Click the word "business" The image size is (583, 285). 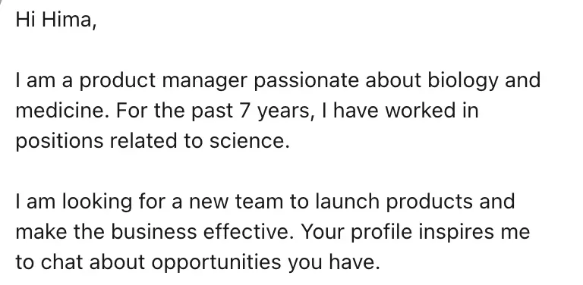click(x=153, y=232)
